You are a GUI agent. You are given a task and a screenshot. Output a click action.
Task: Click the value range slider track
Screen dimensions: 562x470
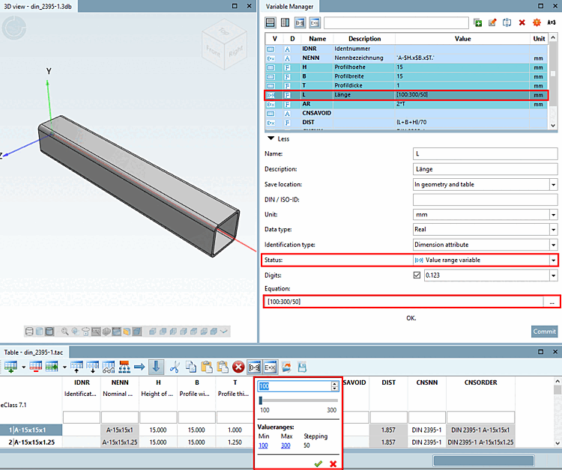[x=298, y=400]
